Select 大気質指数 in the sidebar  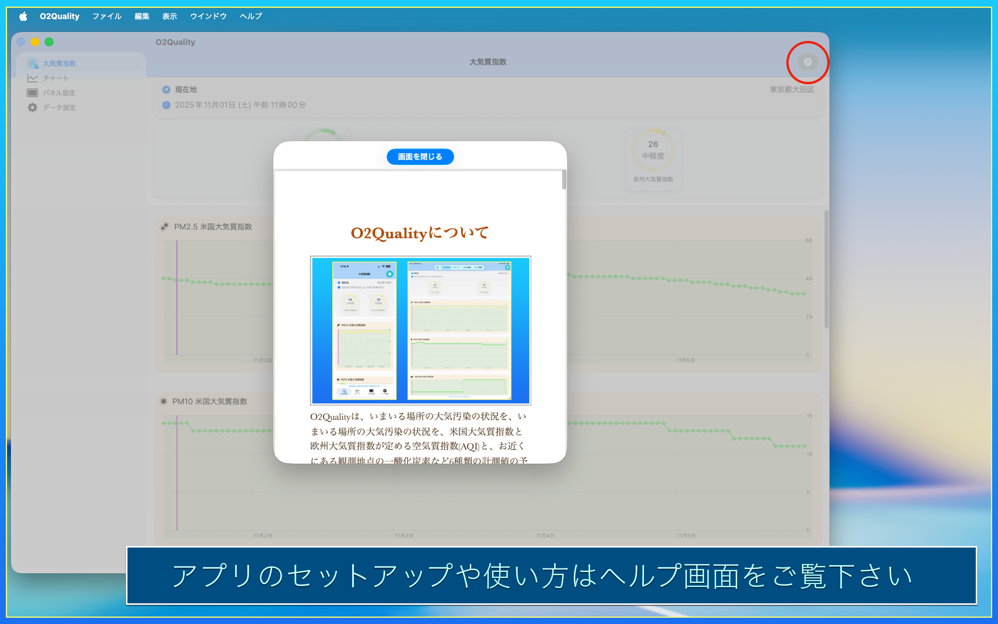pos(81,63)
